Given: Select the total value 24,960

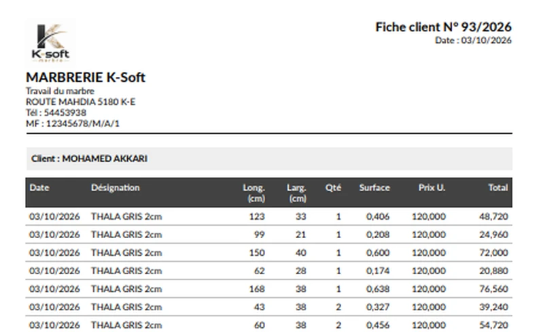Looking at the screenshot, I should (x=493, y=235).
